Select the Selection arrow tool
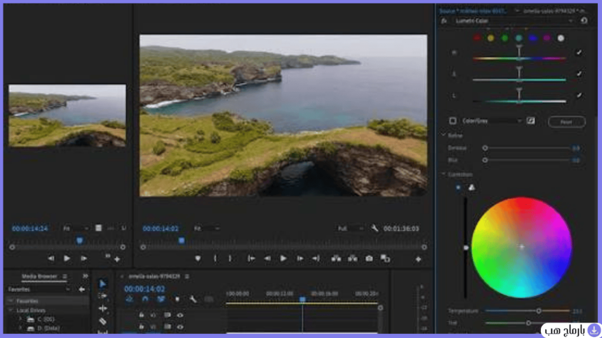This screenshot has height=338, width=602. click(102, 283)
